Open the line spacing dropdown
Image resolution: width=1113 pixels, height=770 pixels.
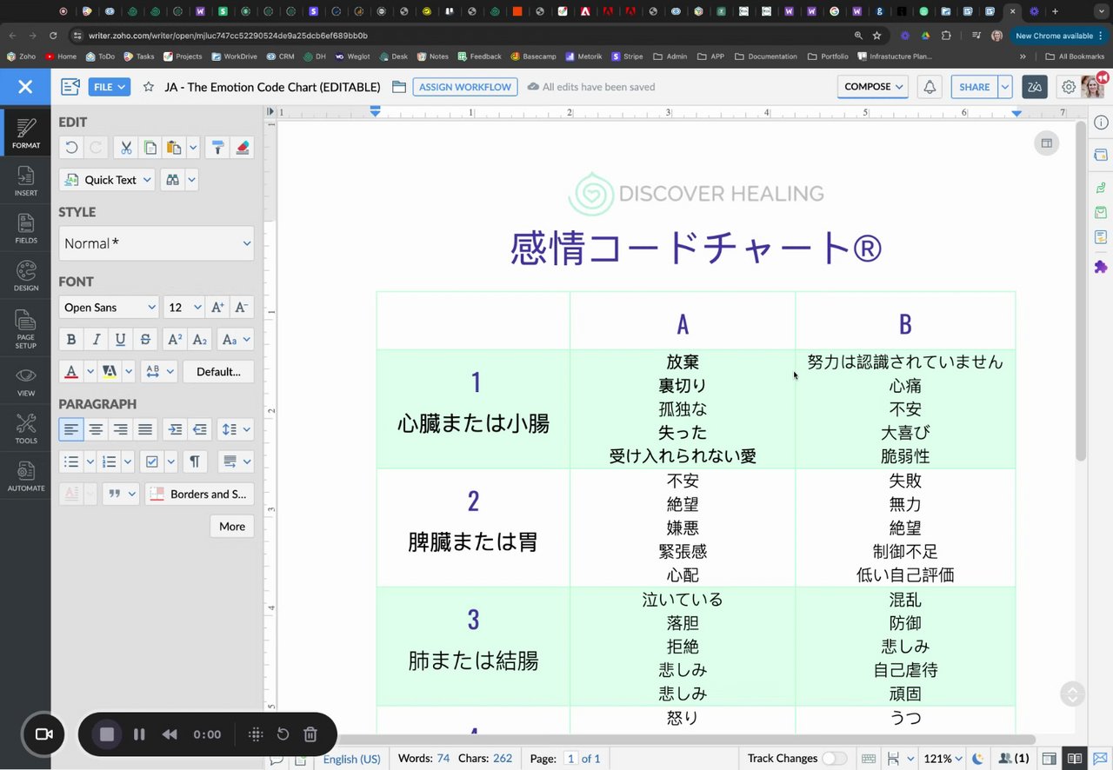tap(235, 429)
